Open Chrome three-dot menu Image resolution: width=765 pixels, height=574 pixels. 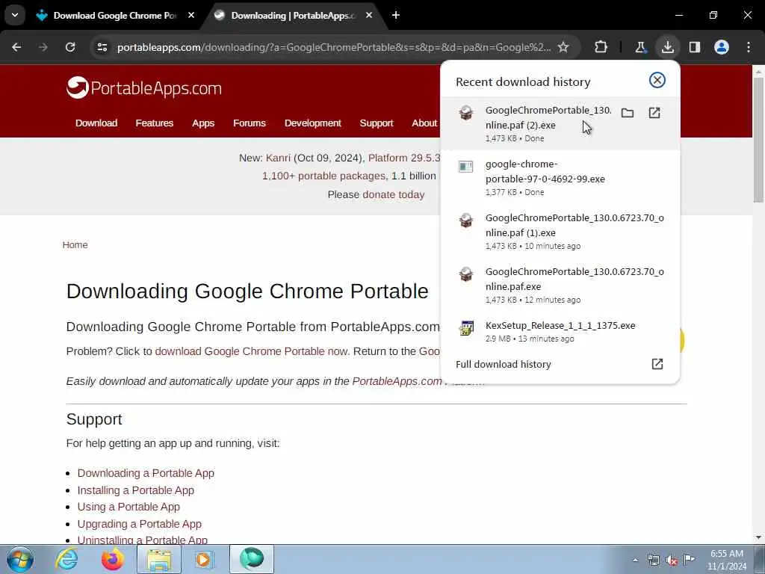point(749,47)
